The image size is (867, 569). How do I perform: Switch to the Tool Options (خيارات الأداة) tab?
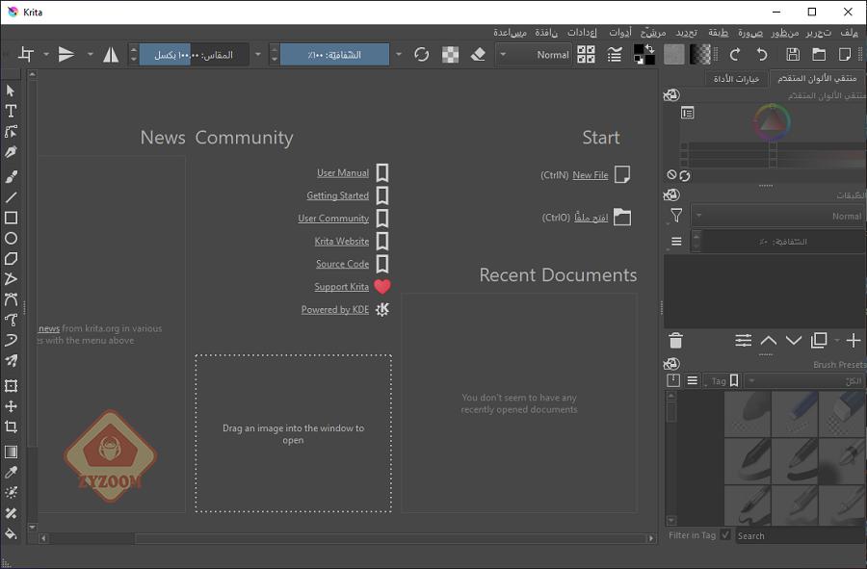click(x=736, y=79)
